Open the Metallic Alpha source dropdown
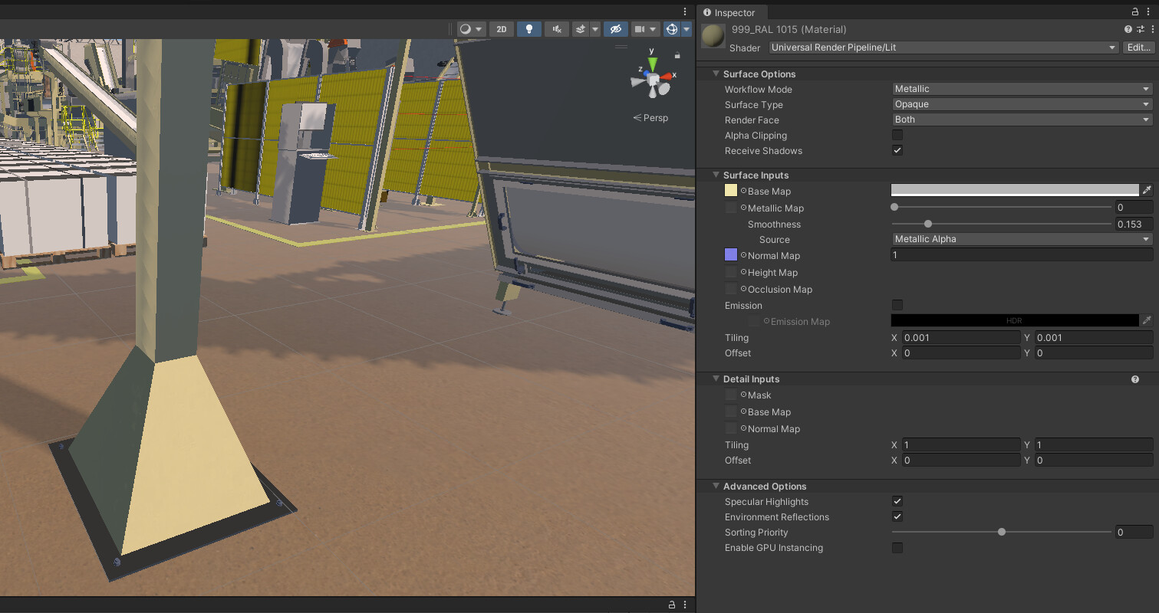 tap(1021, 239)
